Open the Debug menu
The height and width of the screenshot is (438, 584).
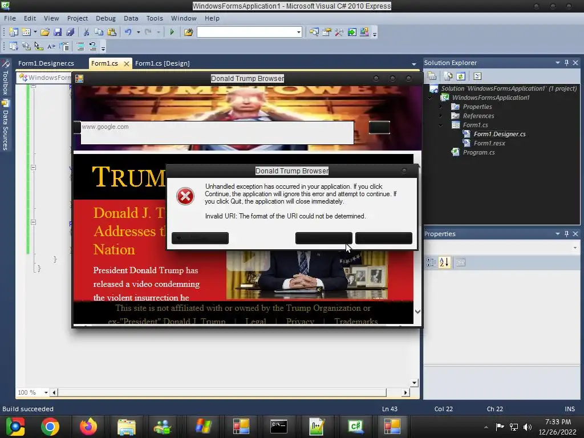106,18
